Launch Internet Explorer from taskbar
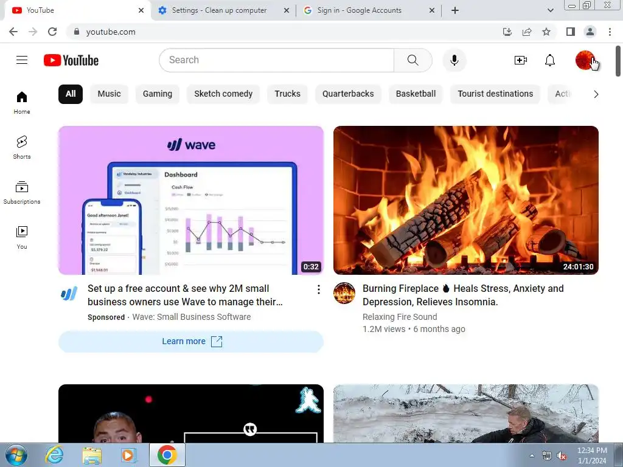 tap(54, 455)
